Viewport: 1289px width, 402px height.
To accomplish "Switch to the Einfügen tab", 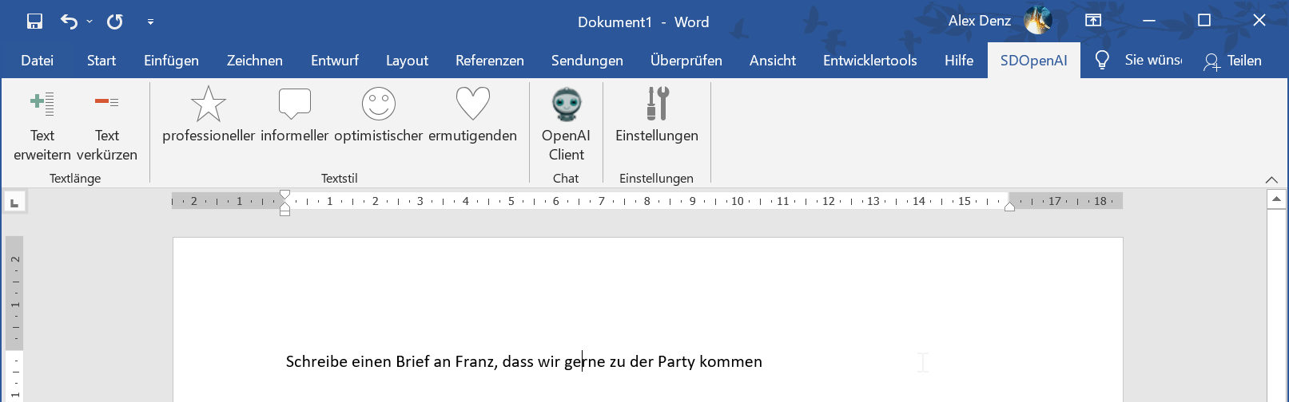I will 171,61.
